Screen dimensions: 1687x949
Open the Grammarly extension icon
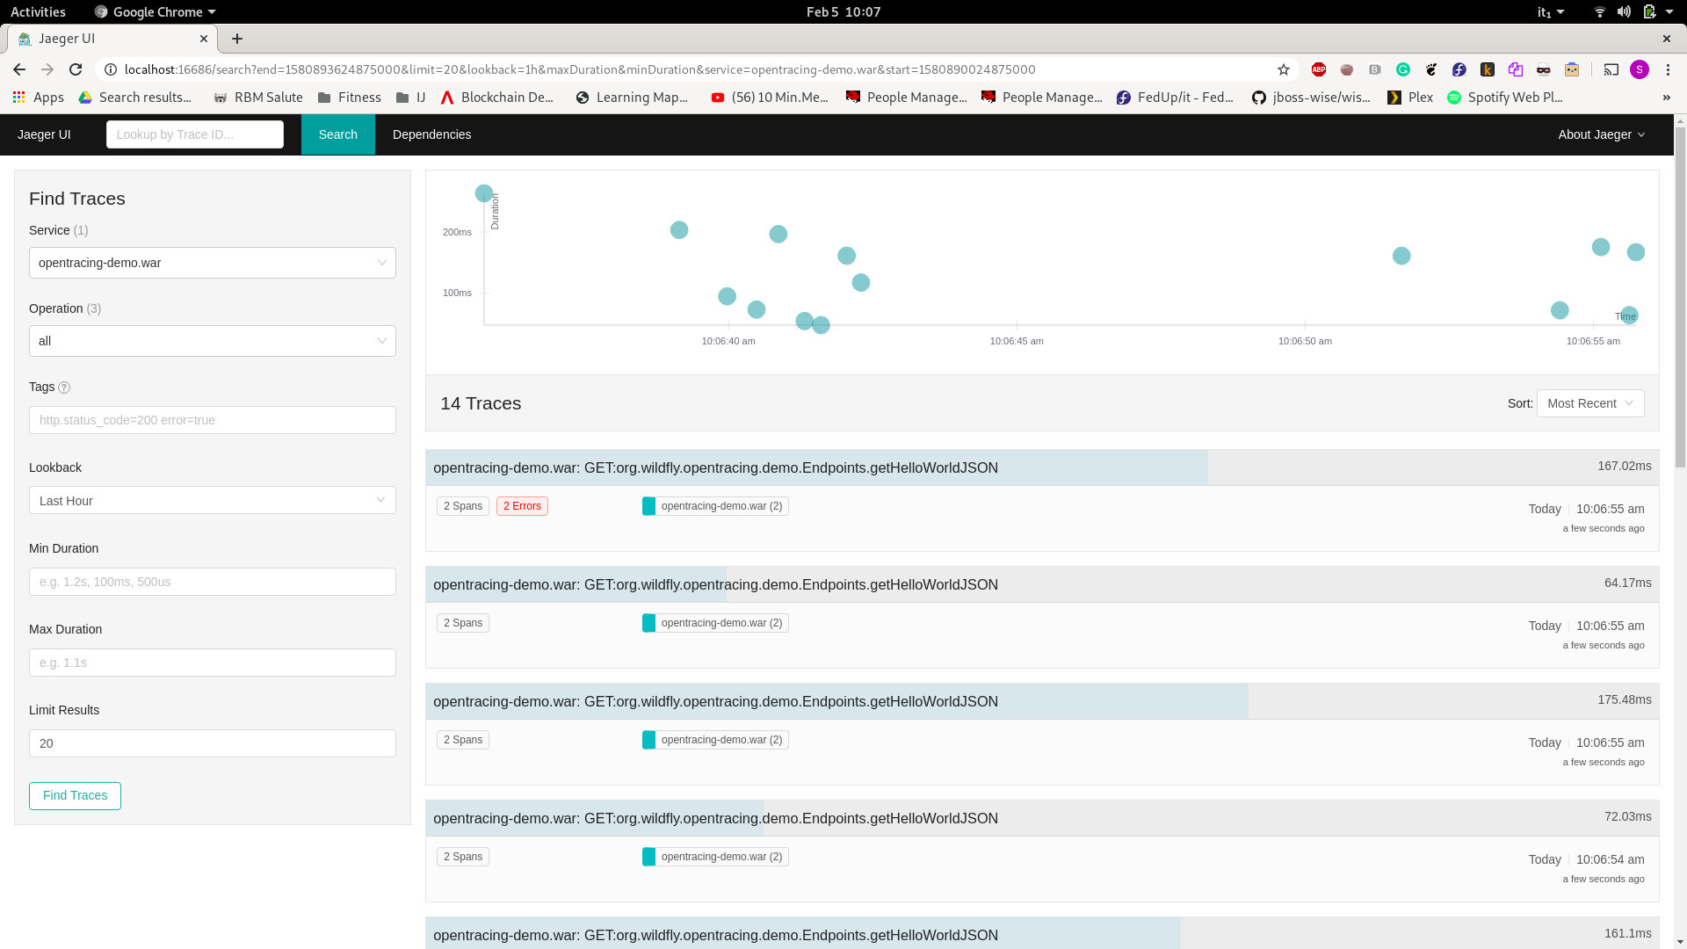pyautogui.click(x=1403, y=69)
